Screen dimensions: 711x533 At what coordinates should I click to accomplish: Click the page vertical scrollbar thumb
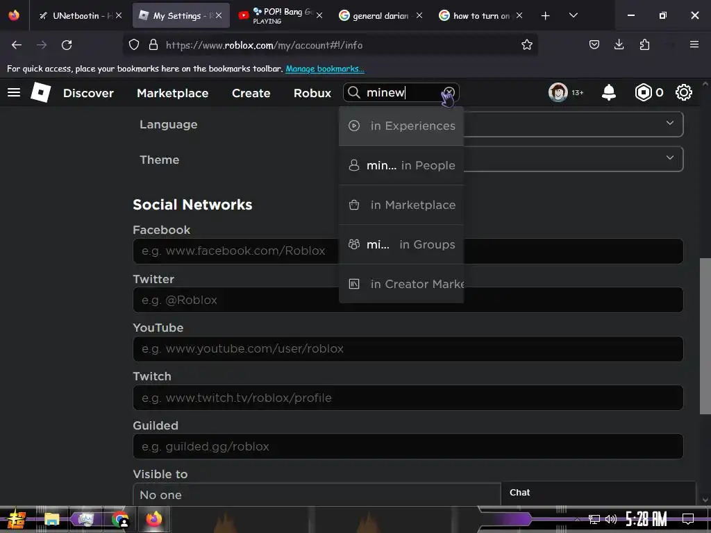click(x=705, y=336)
